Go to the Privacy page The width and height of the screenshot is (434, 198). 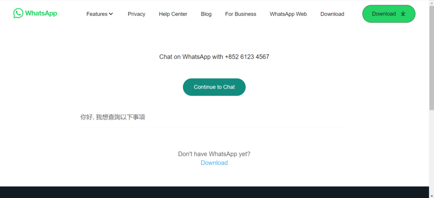pyautogui.click(x=136, y=14)
